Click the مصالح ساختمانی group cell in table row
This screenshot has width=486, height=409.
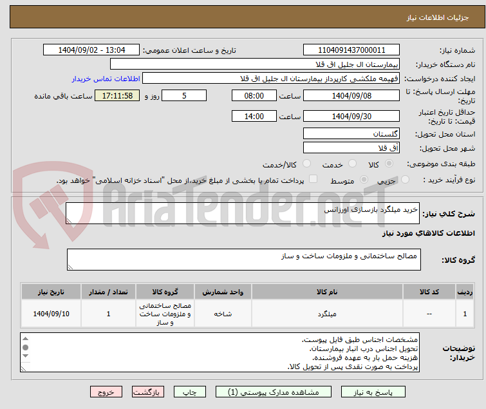pos(165,314)
